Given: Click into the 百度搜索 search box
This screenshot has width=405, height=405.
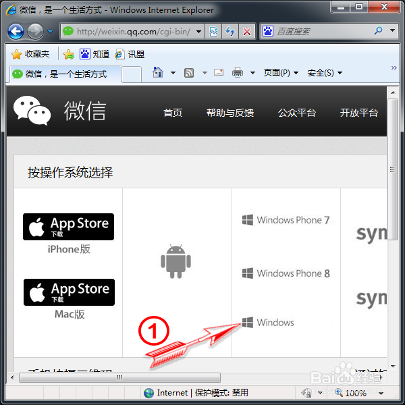Looking at the screenshot, I should click(323, 32).
